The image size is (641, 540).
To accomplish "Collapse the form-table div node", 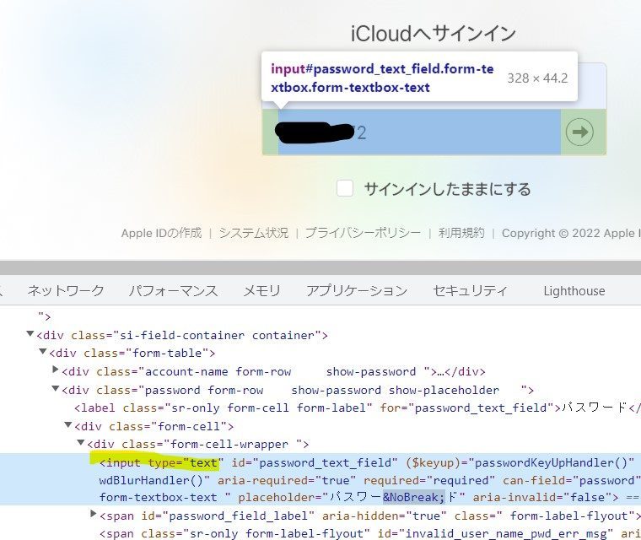I will coord(42,351).
